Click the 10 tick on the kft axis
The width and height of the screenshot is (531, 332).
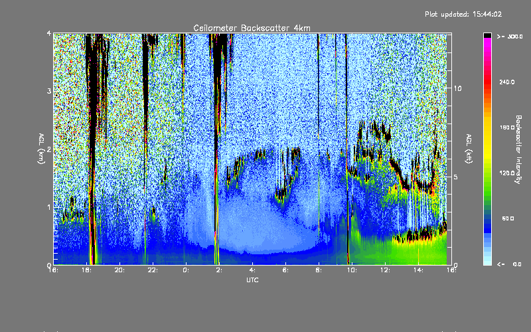click(x=457, y=88)
